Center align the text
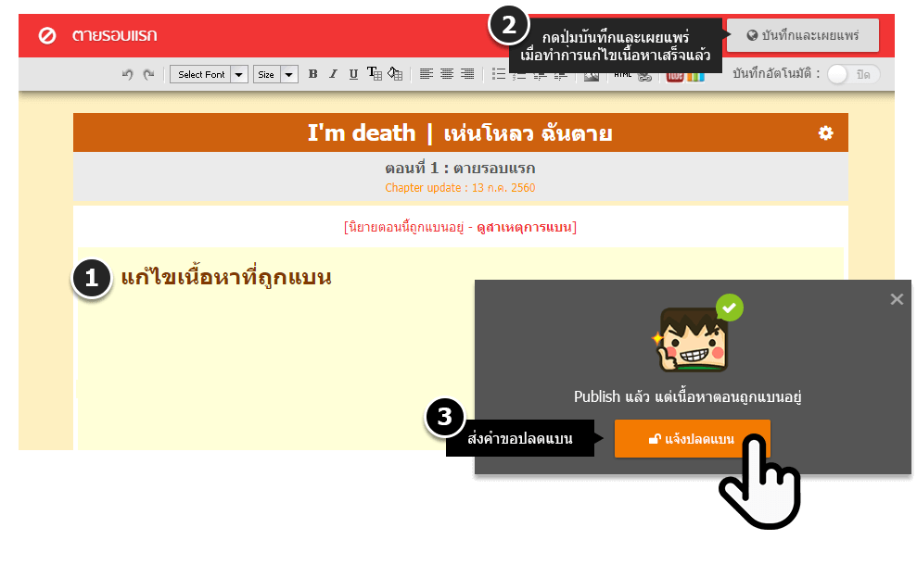The image size is (917, 565). (x=447, y=74)
